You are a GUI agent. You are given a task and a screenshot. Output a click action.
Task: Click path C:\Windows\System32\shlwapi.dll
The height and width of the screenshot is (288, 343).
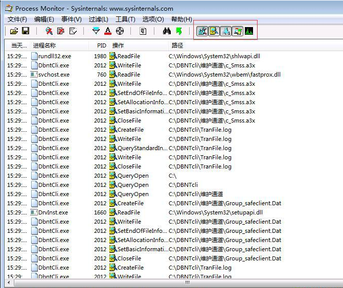point(214,56)
